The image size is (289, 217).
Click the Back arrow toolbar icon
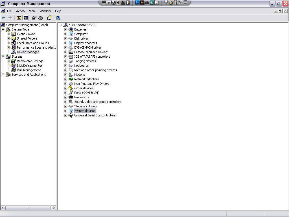tap(4, 18)
